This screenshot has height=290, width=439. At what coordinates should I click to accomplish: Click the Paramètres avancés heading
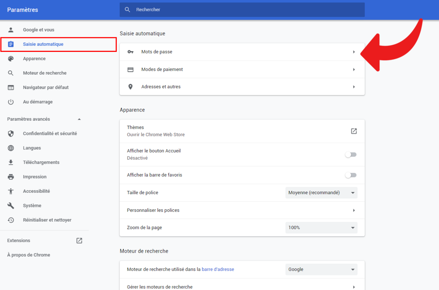pyautogui.click(x=29, y=119)
